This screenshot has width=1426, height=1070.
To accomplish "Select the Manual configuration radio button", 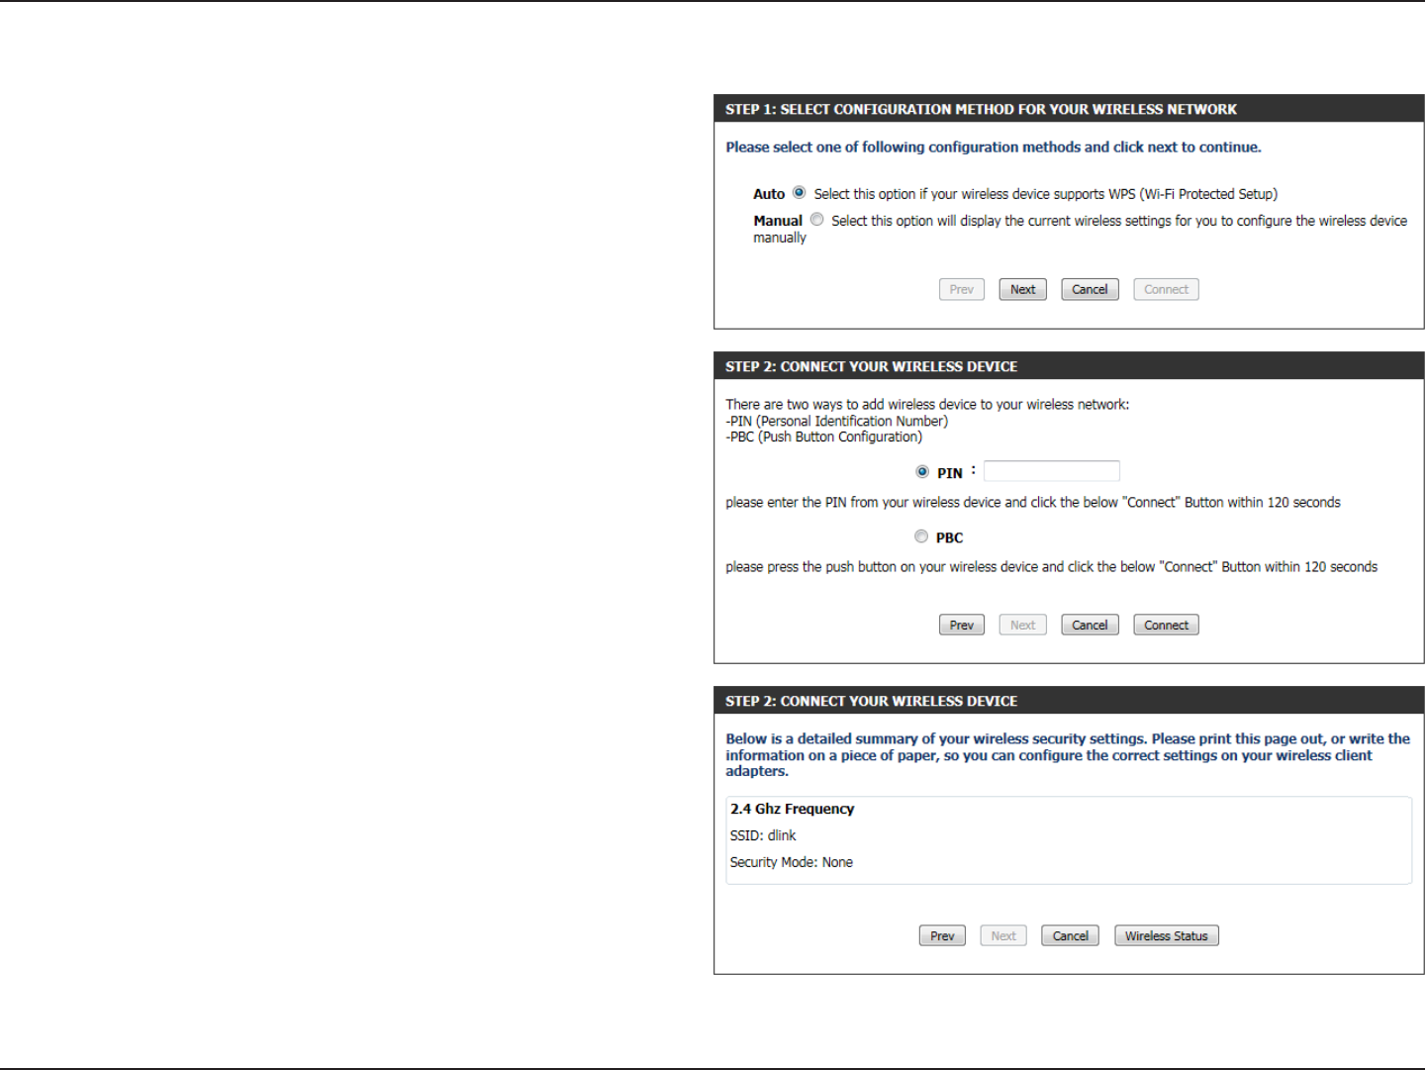I will [816, 220].
